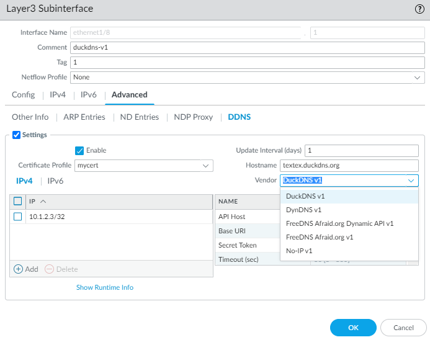430x345 pixels.
Task: Expand the Certificate Profile dropdown
Action: [x=205, y=166]
